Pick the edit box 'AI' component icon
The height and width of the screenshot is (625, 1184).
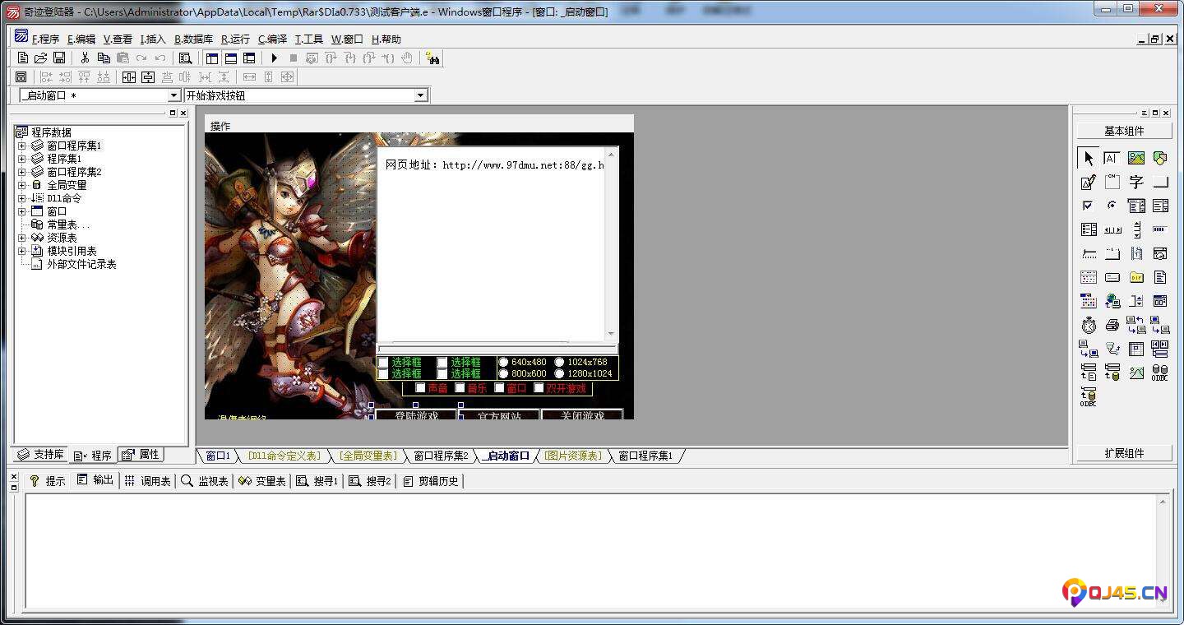[x=1112, y=158]
